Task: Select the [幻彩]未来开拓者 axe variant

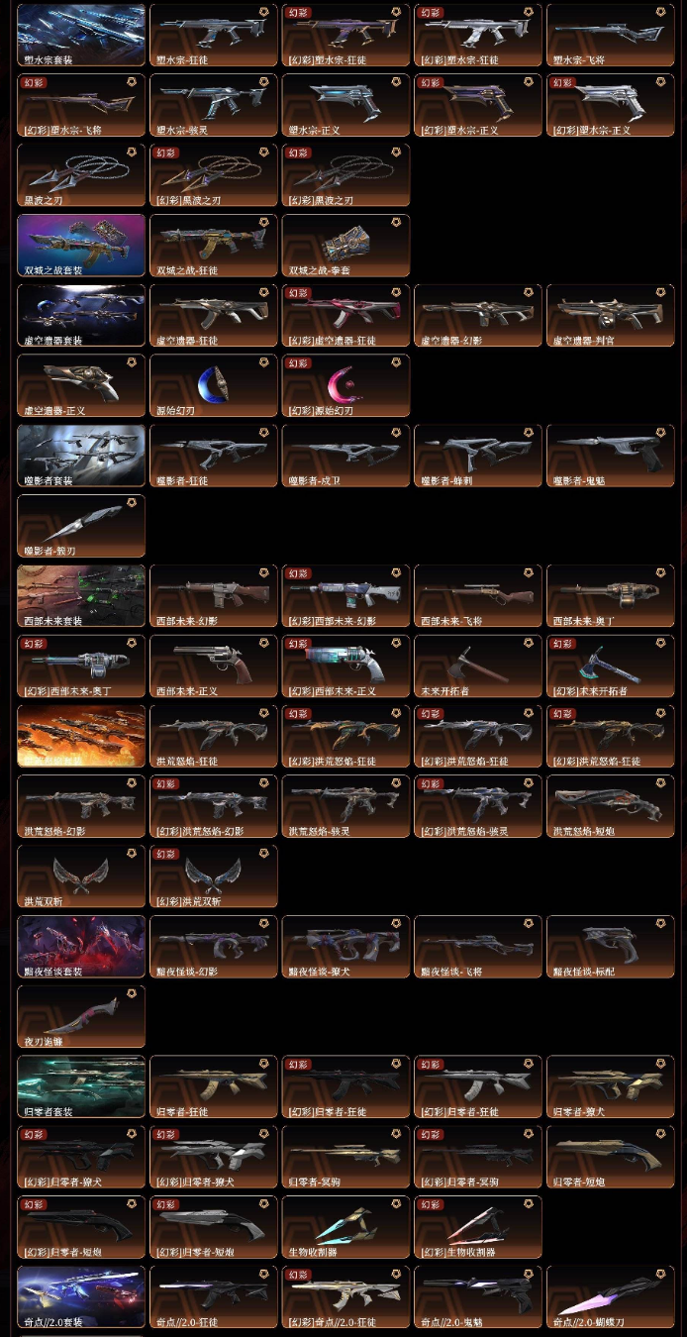Action: point(611,668)
